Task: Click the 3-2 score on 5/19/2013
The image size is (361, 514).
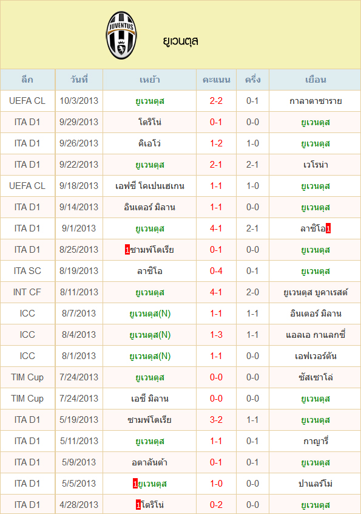Action: click(x=216, y=420)
